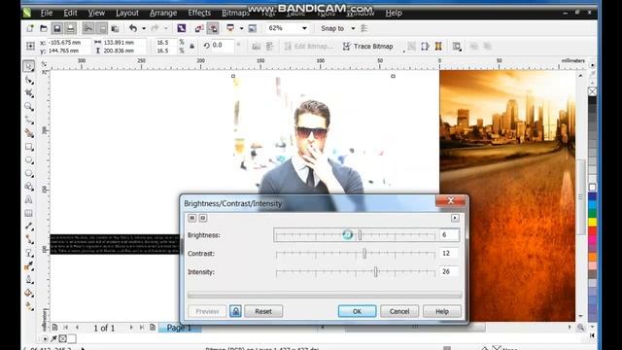Select the Shape tool in toolbox
The image size is (622, 350).
28,80
